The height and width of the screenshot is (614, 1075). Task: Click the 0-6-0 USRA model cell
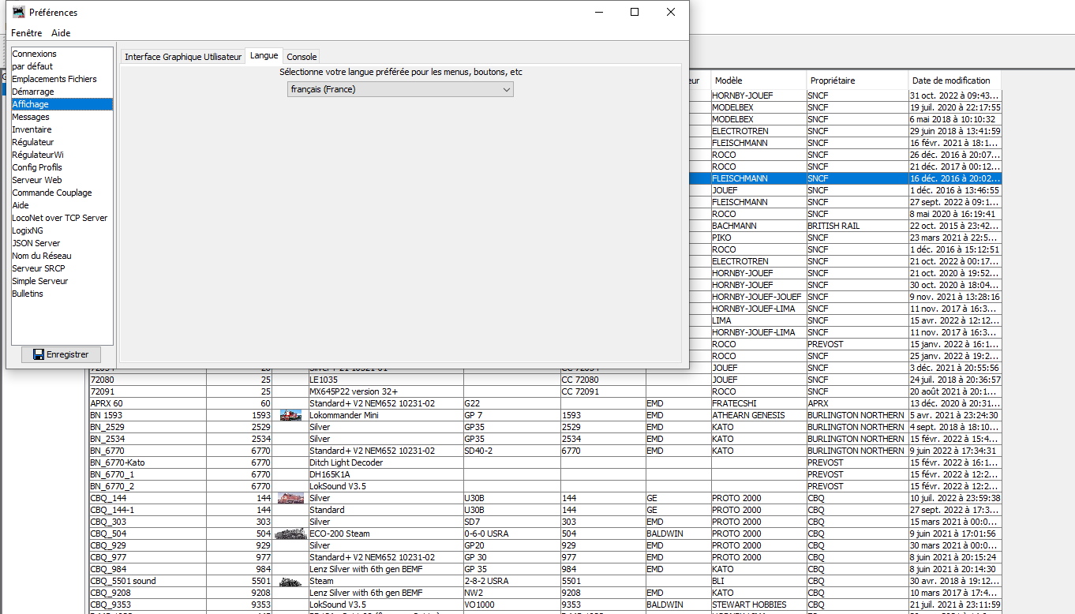511,534
